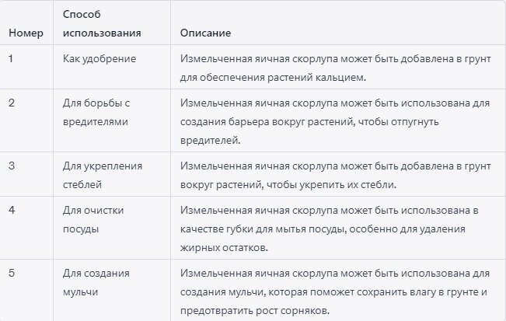
Task: Select the 'Для очистки посуды' cell
Action: [93, 219]
